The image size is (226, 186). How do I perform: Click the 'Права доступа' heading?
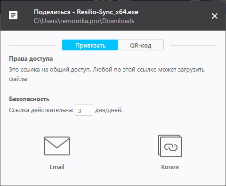coord(31,59)
